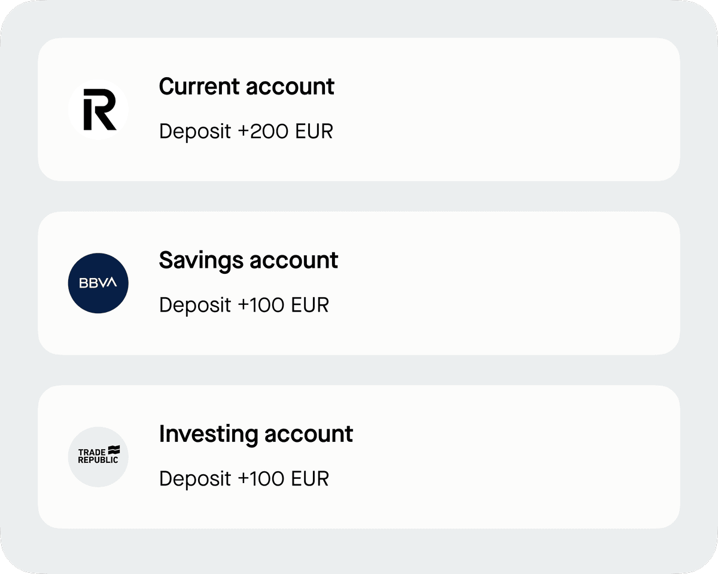The image size is (718, 574).
Task: Tap the Trade Republic logo
Action: [x=98, y=456]
